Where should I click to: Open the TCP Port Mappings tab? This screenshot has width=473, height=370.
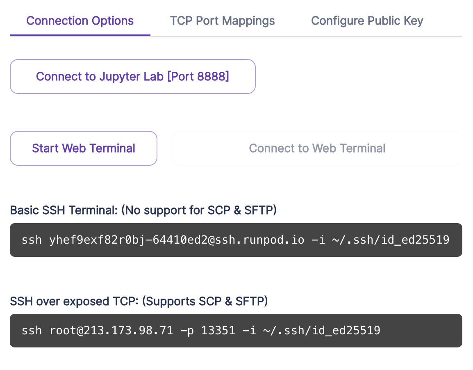tap(222, 21)
